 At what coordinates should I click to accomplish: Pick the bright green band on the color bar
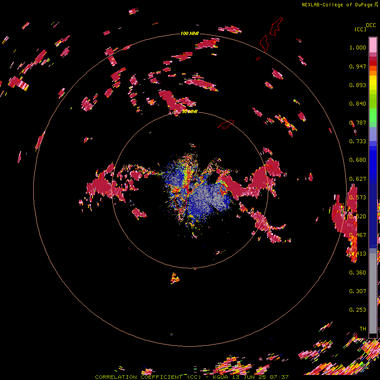tap(373, 116)
